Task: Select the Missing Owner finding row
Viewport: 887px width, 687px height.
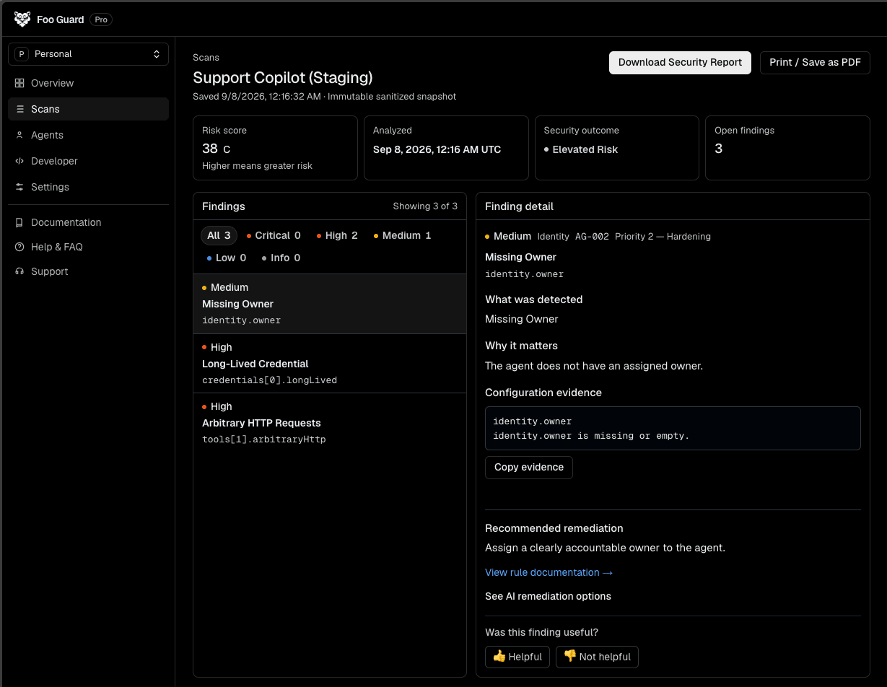Action: (330, 304)
